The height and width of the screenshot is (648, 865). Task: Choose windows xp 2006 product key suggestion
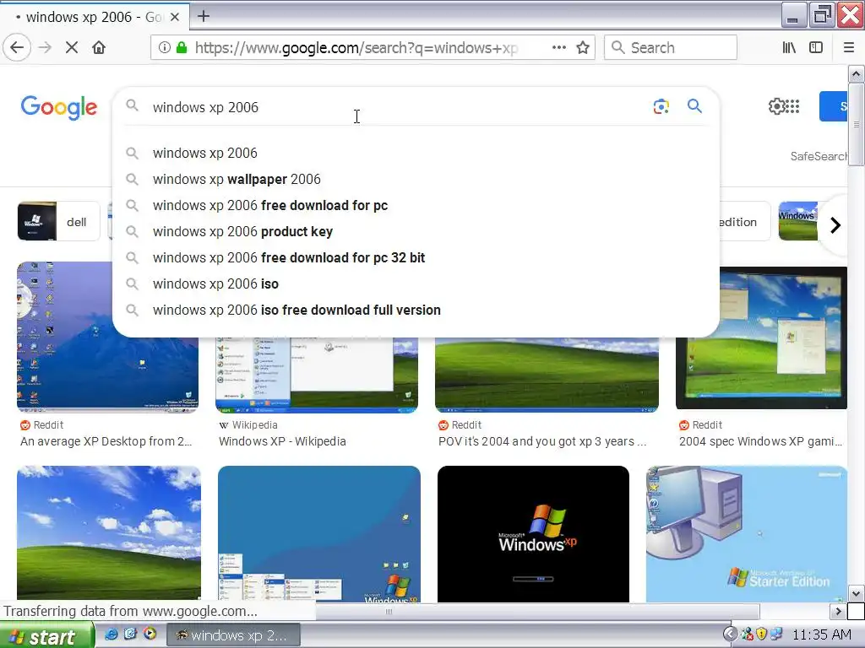click(x=416, y=231)
